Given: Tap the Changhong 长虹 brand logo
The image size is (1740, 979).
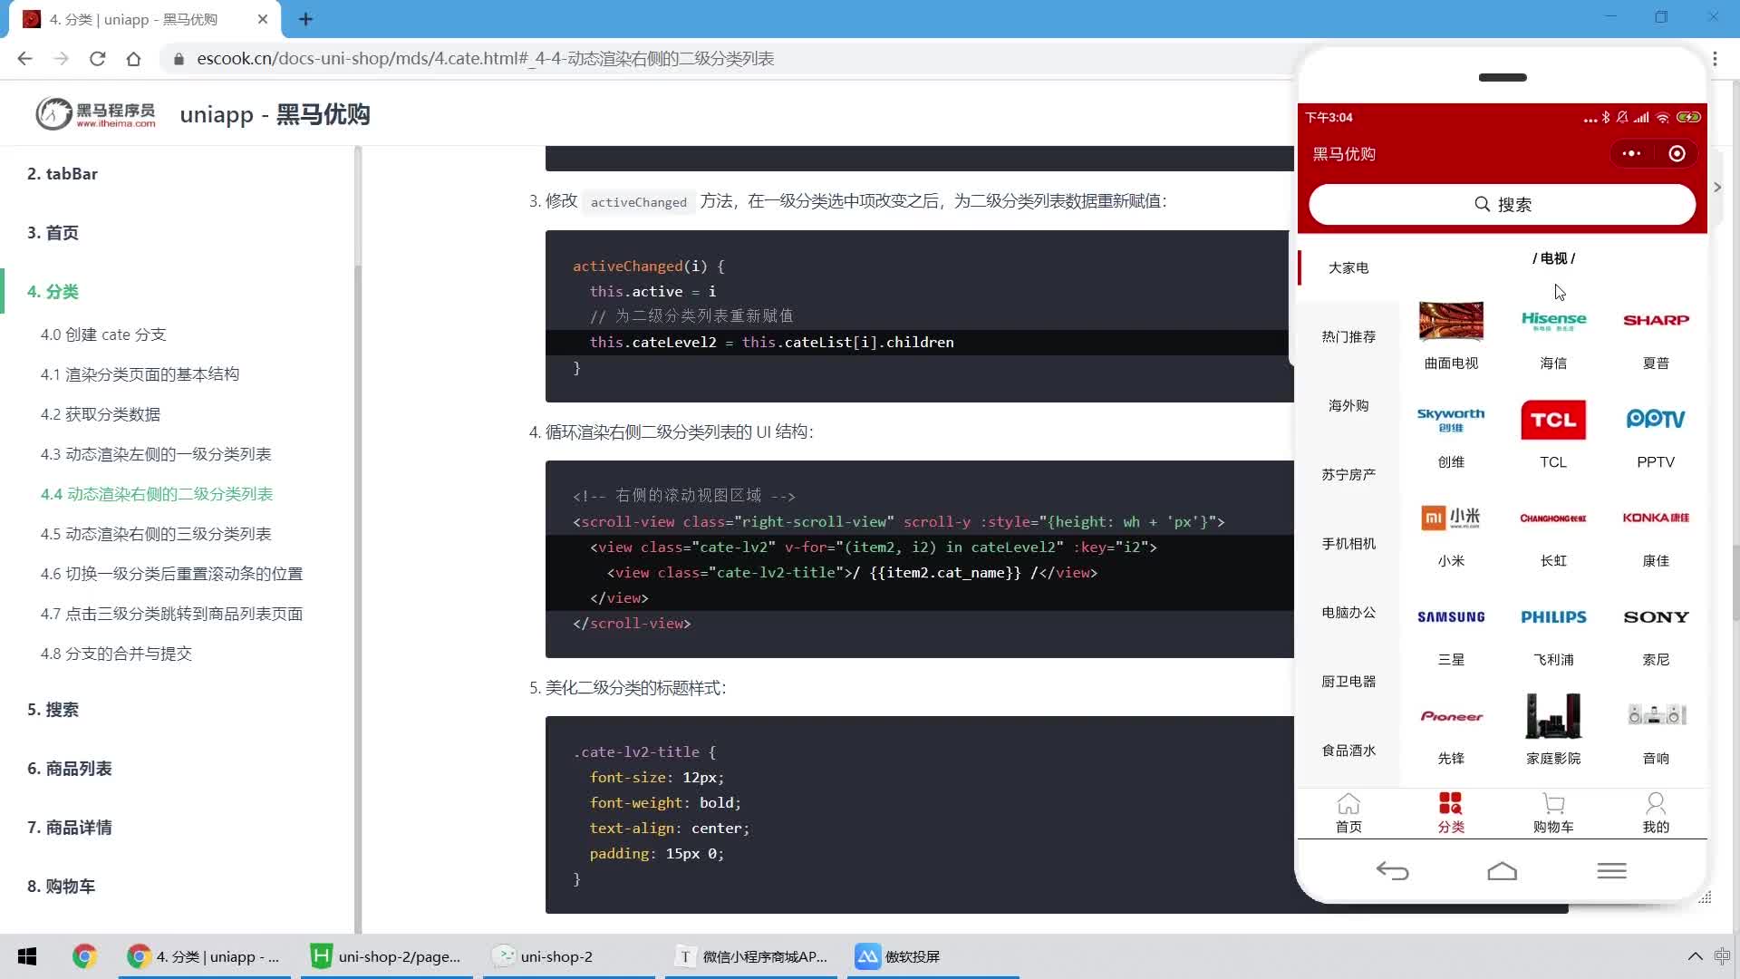Looking at the screenshot, I should click(x=1553, y=519).
